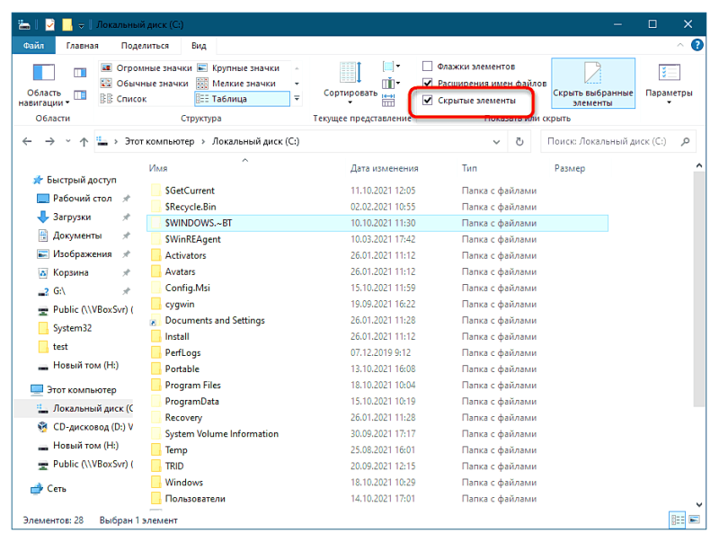Select the Пользователи folder
Image resolution: width=719 pixels, height=542 pixels.
click(195, 499)
